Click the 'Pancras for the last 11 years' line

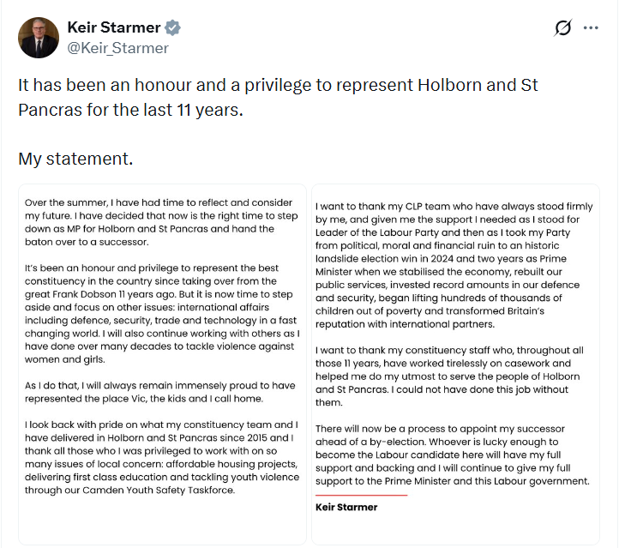pos(130,110)
